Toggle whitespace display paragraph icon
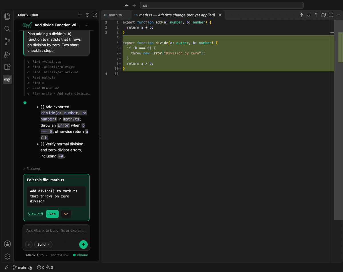343x272 pixels. 316,15
